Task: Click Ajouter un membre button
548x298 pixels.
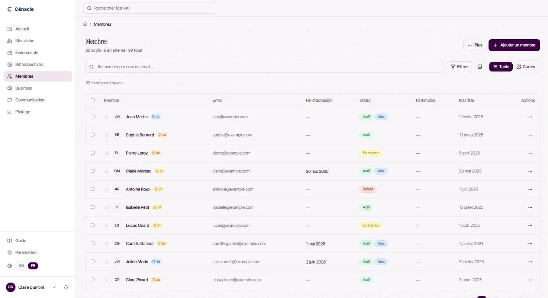Action: (x=514, y=45)
